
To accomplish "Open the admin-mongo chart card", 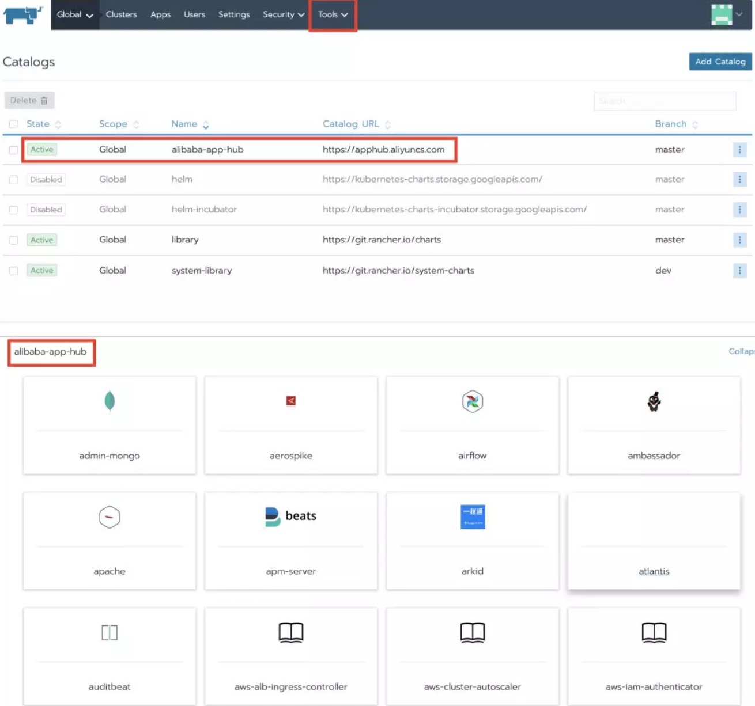I will click(110, 426).
